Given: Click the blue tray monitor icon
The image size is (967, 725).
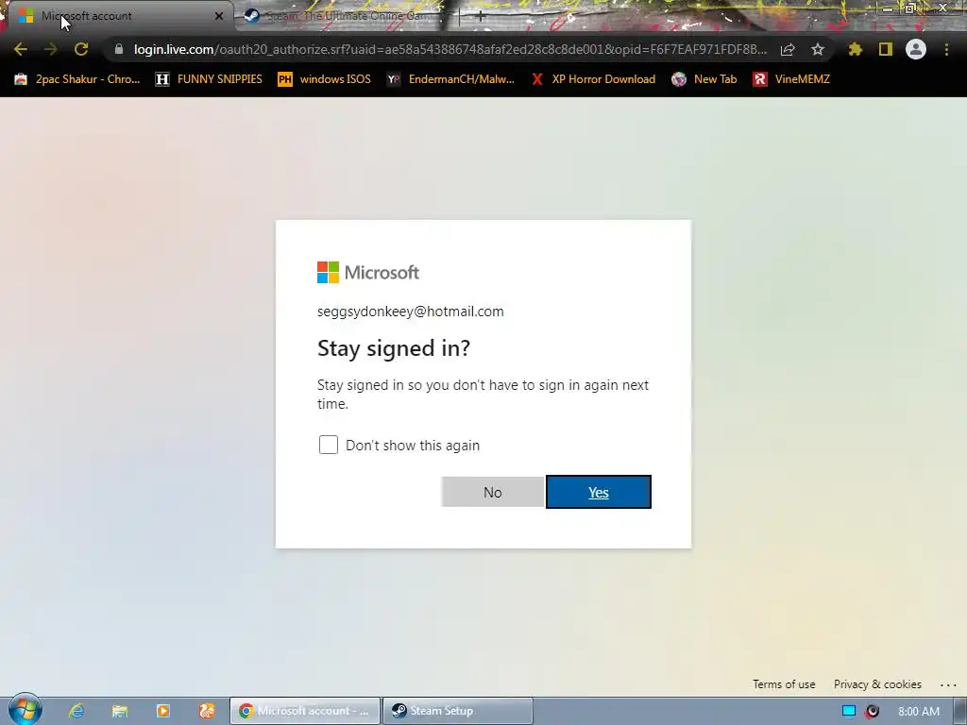Looking at the screenshot, I should 849,711.
